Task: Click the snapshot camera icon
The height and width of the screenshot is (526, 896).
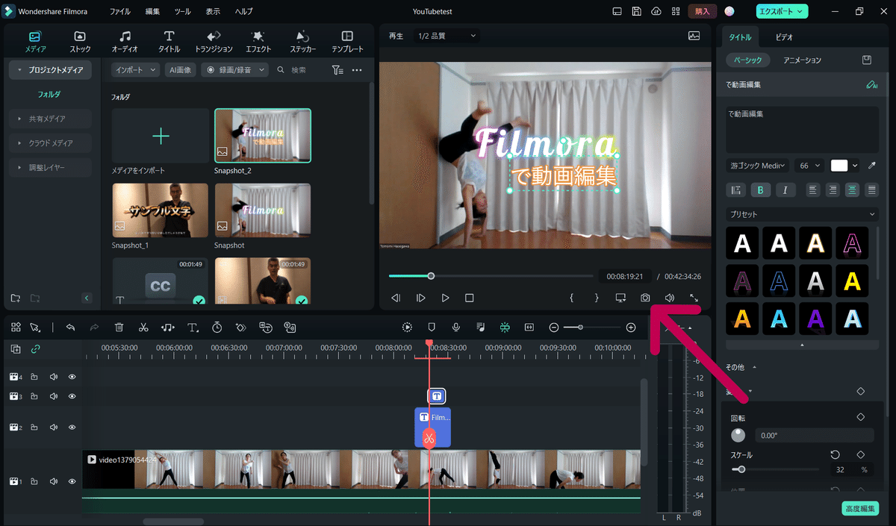Action: [x=645, y=298]
